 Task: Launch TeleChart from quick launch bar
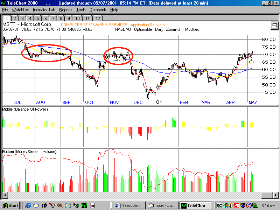tap(84, 205)
